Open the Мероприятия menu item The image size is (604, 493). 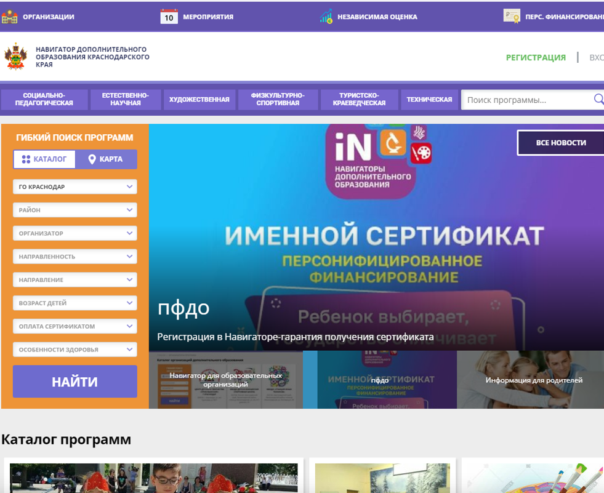(208, 17)
